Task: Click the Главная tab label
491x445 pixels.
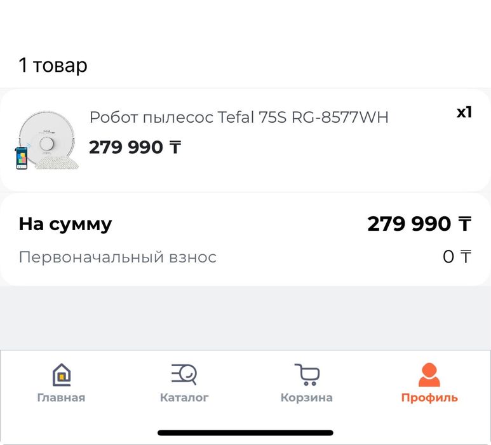Action: tap(61, 398)
